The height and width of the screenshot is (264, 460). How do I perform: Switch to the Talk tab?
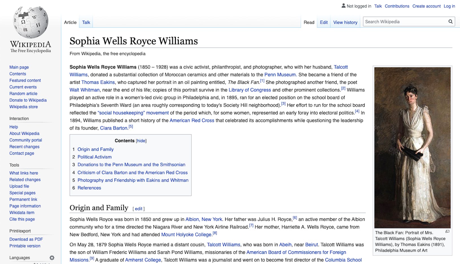86,22
